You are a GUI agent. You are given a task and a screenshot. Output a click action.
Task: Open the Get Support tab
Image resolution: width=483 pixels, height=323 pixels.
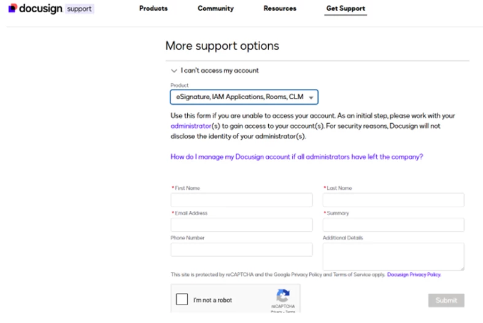click(346, 9)
